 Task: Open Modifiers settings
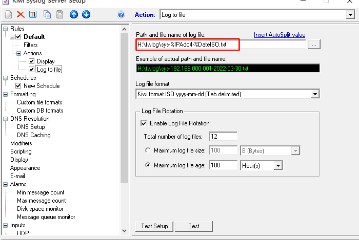(x=21, y=143)
